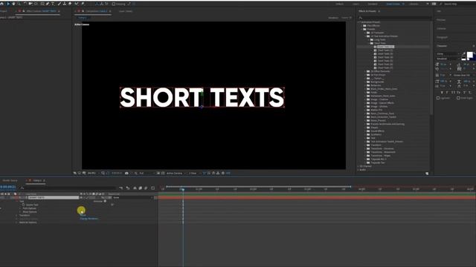The height and width of the screenshot is (267, 476).
Task: Open the font family dropdown in Character
Action: click(448, 54)
